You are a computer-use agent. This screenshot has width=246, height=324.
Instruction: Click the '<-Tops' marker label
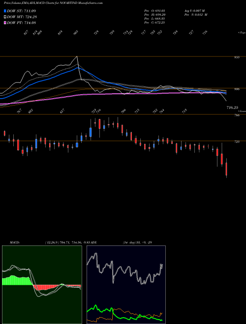[x=242, y=33]
